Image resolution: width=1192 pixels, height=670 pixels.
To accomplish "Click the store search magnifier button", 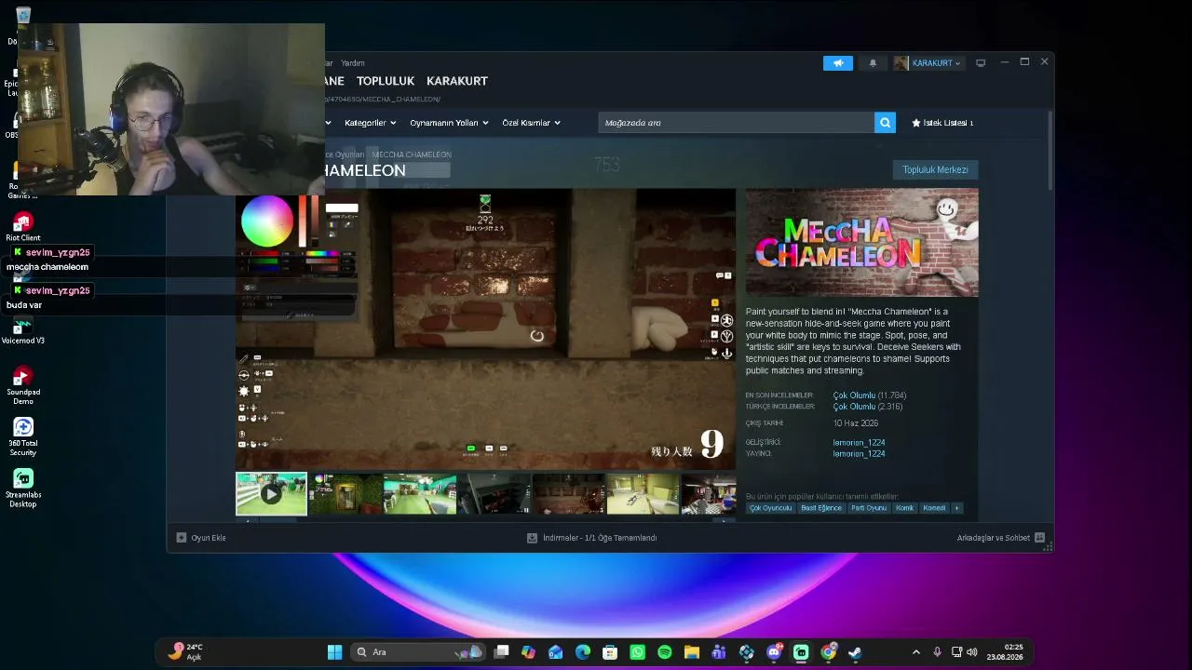I will (885, 123).
